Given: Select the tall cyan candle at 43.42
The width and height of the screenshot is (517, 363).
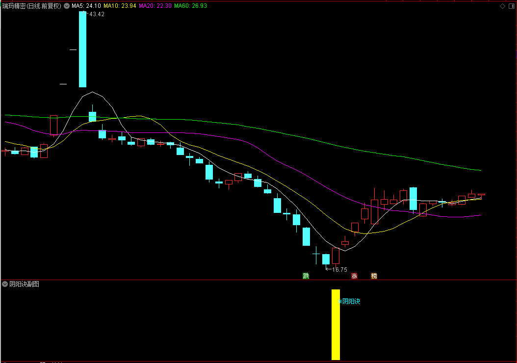Looking at the screenshot, I should (82, 50).
